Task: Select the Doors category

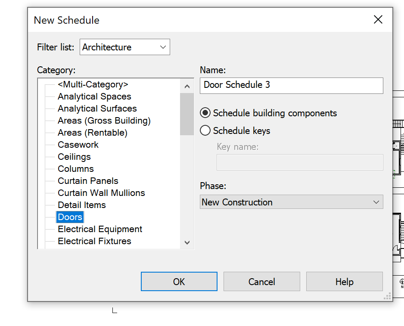Action: click(x=70, y=217)
